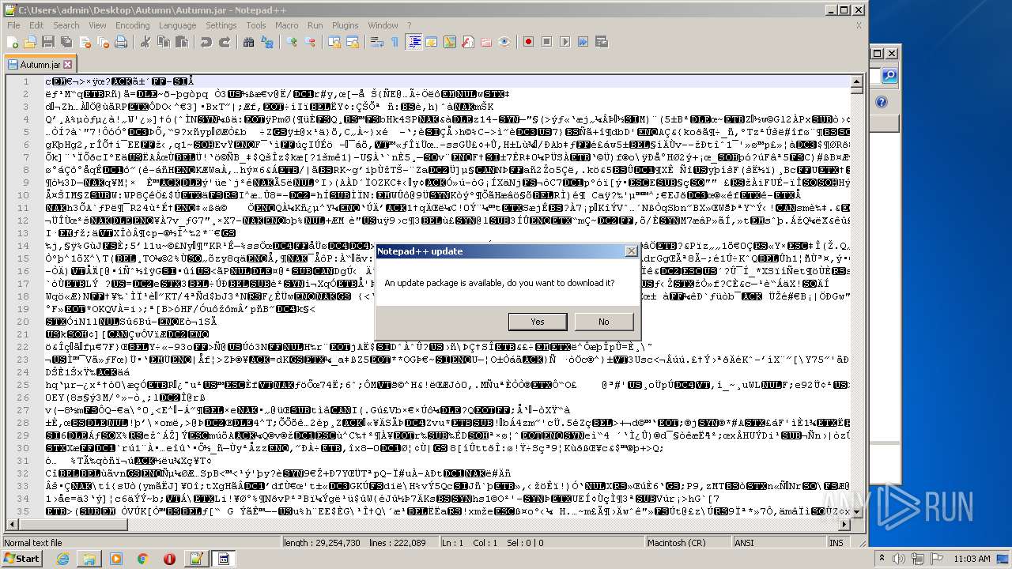Open the Plugins menu
The image size is (1012, 569).
point(345,25)
